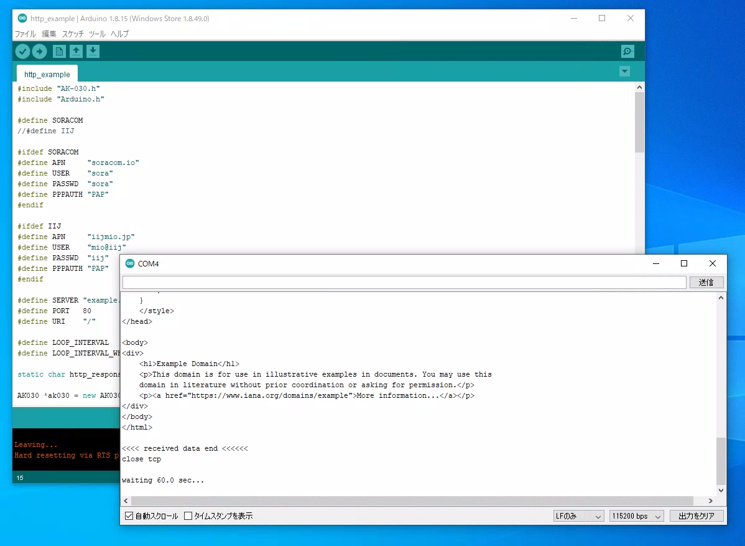Expand the tab options dropdown arrow

point(625,72)
